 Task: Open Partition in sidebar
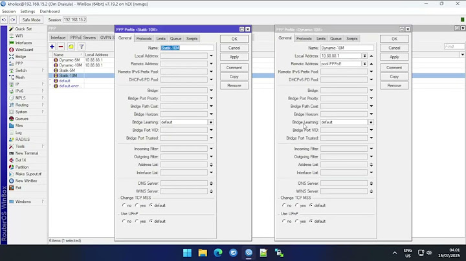(22, 167)
